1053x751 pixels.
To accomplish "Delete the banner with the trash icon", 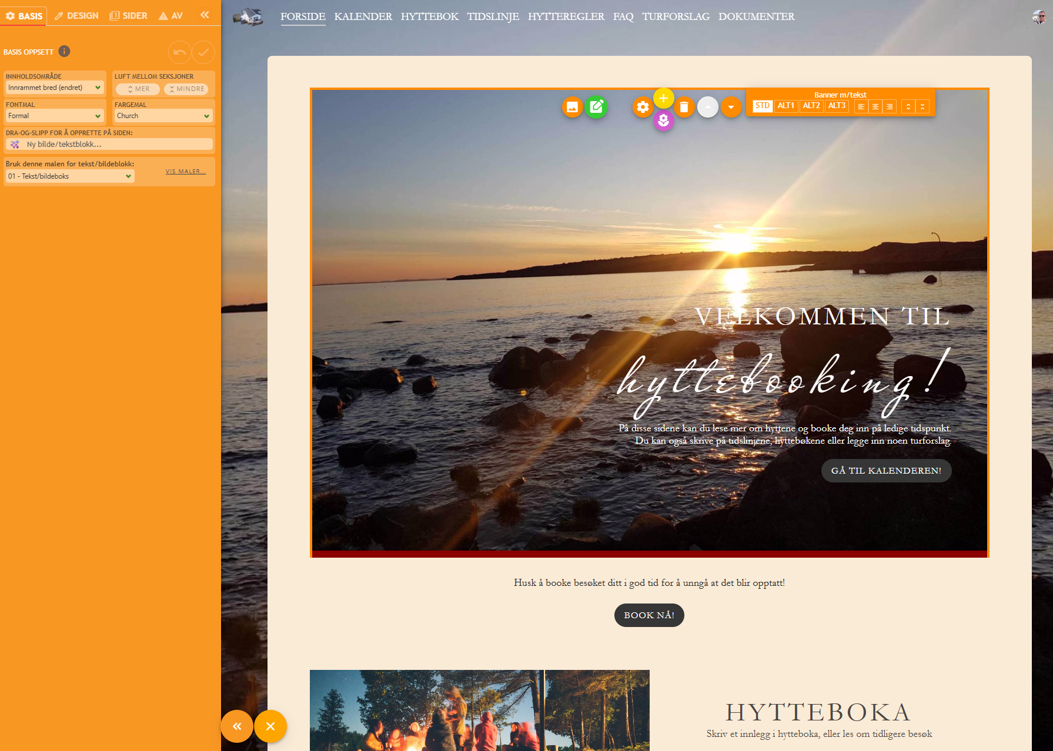I will point(684,107).
